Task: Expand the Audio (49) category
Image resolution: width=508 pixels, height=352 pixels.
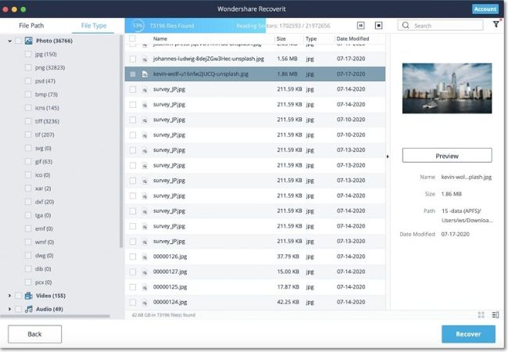Action: point(9,309)
